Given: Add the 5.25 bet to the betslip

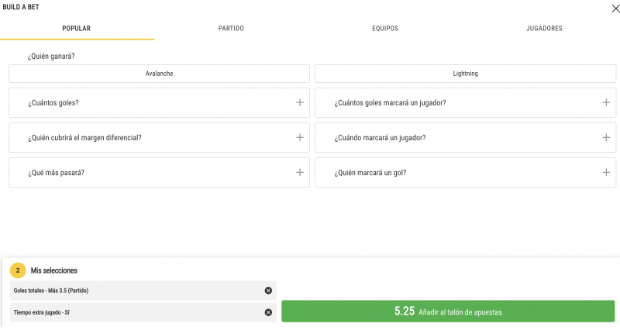Looking at the screenshot, I should (x=448, y=312).
